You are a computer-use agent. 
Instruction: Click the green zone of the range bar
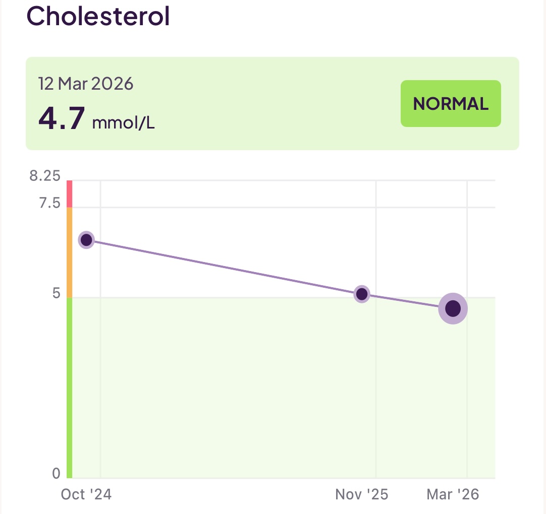69,383
